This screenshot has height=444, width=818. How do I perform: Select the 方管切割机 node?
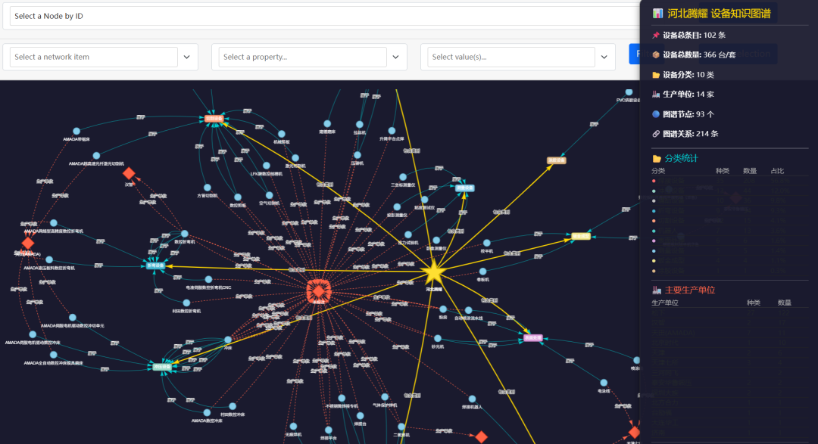(207, 188)
